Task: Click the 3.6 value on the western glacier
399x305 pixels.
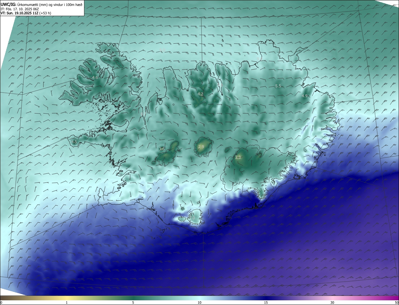Action: pos(162,149)
